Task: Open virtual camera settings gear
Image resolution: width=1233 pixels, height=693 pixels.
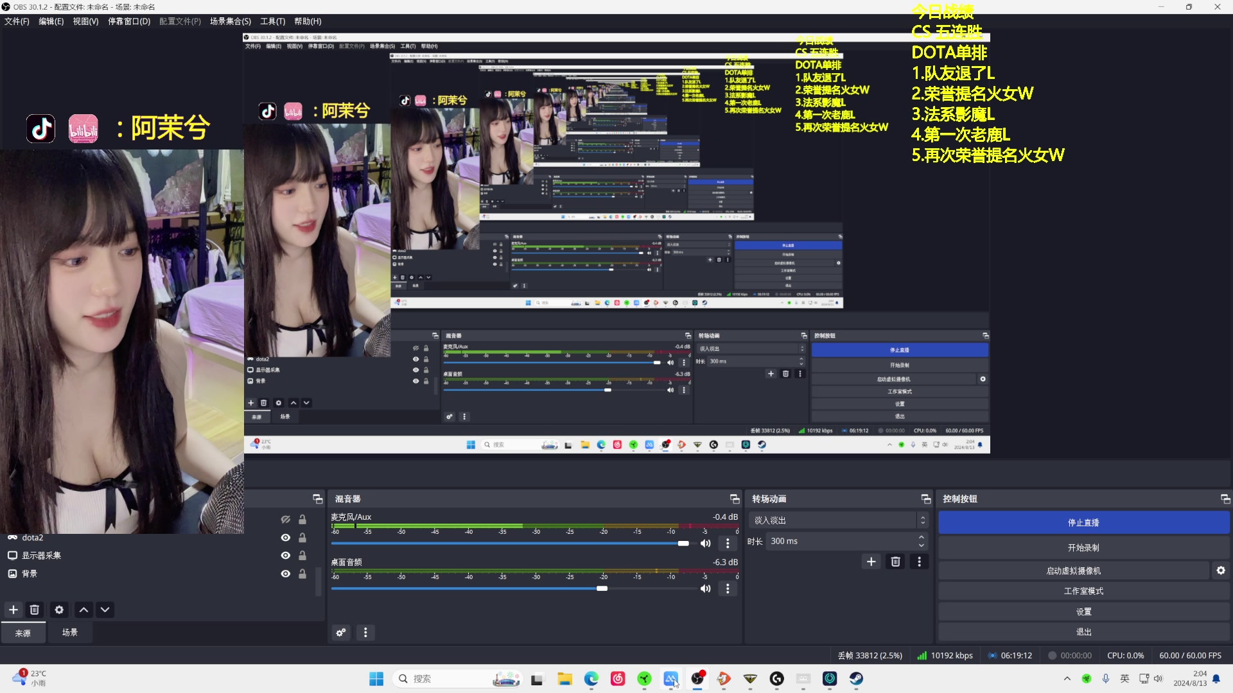Action: 1221,570
